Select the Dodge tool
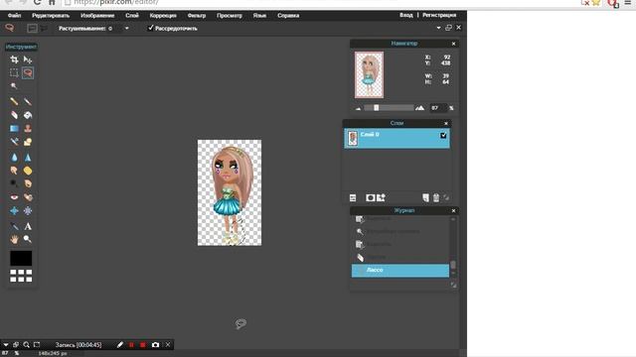Image resolution: width=636 pixels, height=357 pixels. 14,183
